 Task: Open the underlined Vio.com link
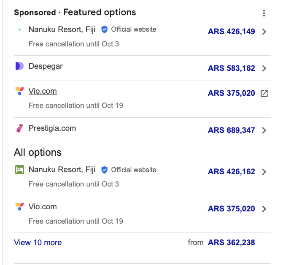pyautogui.click(x=43, y=91)
